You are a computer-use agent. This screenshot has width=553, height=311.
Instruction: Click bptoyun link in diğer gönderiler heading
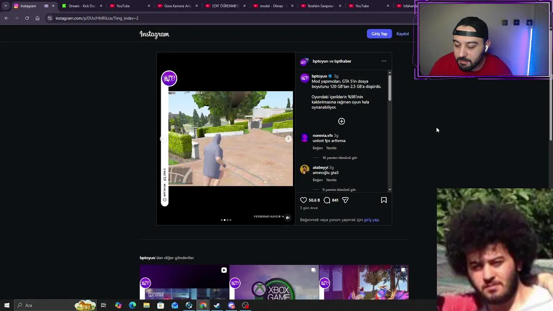[x=147, y=258]
